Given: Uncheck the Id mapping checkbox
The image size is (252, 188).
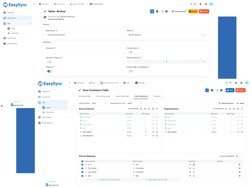Looking at the screenshot, I should (82, 165).
